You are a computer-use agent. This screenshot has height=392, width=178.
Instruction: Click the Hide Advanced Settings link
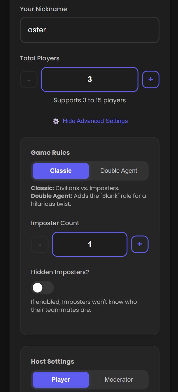tap(95, 121)
